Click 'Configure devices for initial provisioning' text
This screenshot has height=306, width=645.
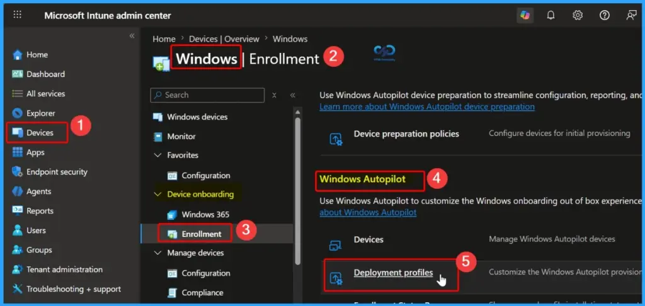tap(559, 133)
